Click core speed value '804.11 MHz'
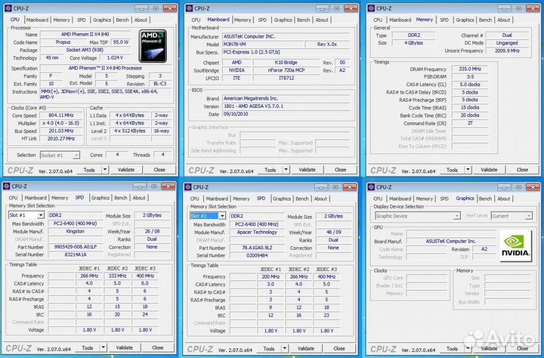The width and height of the screenshot is (544, 358). click(x=60, y=116)
